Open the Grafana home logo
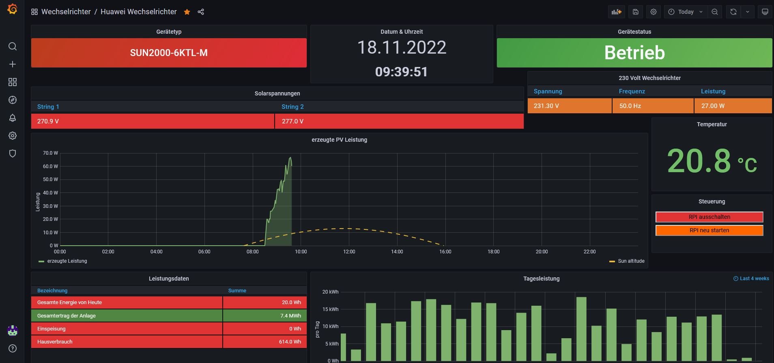 coord(12,9)
